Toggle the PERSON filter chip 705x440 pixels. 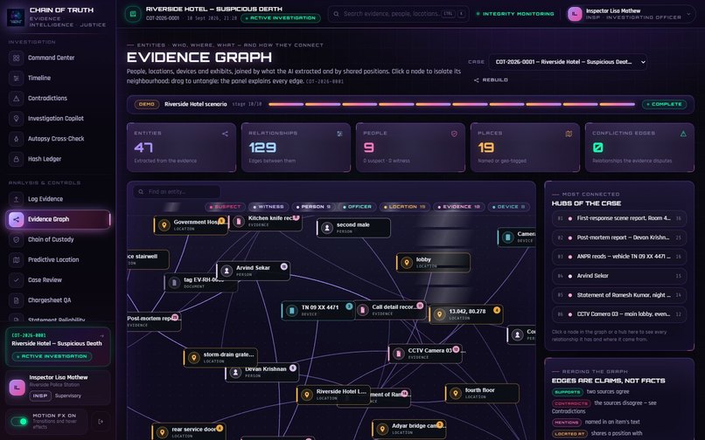point(313,207)
